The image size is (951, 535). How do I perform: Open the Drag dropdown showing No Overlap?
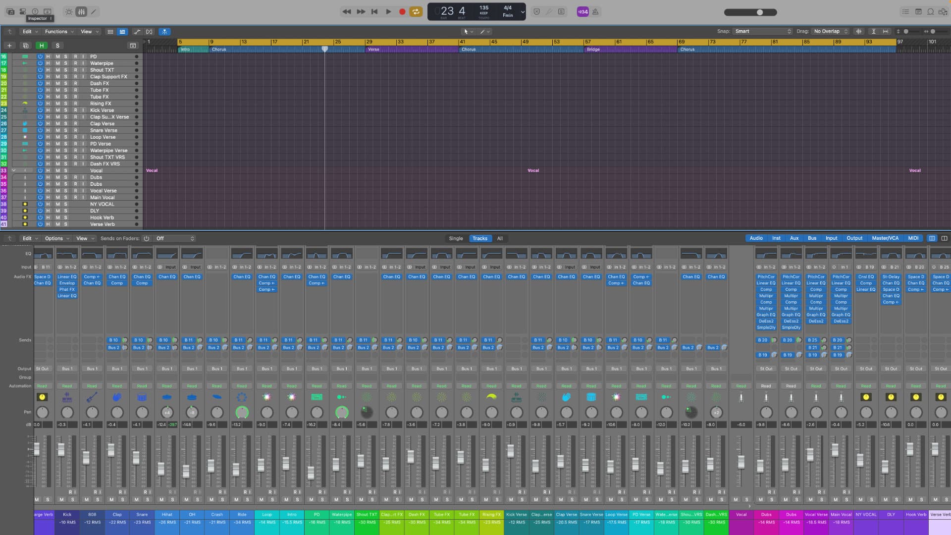(828, 31)
